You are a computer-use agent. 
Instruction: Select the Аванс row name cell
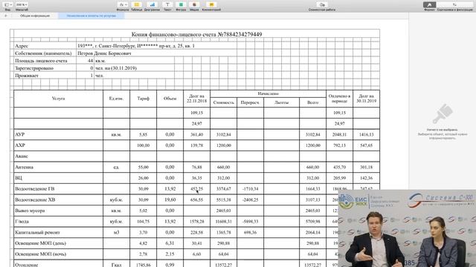(58, 156)
